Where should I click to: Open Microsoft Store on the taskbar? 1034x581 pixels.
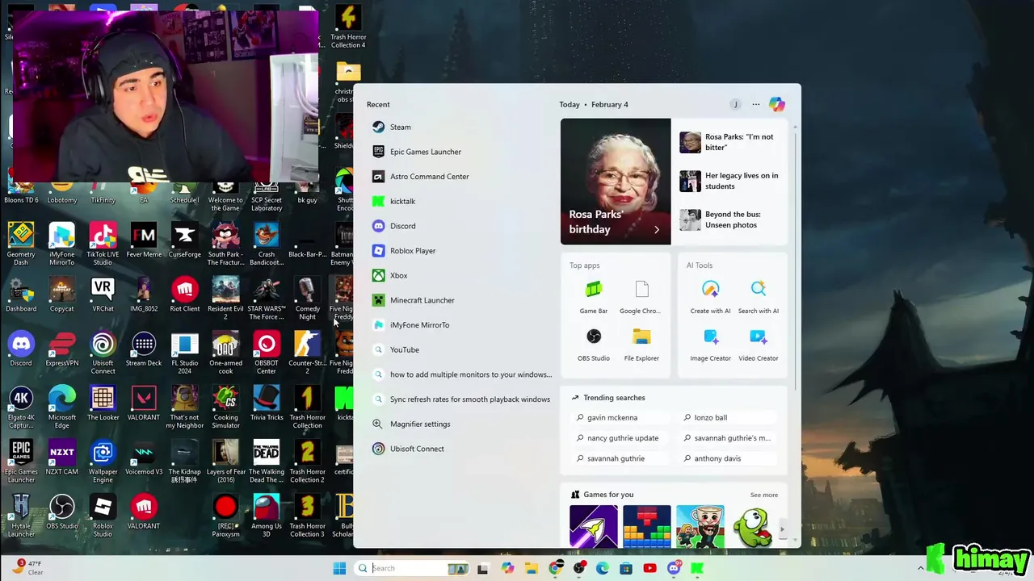tap(626, 569)
